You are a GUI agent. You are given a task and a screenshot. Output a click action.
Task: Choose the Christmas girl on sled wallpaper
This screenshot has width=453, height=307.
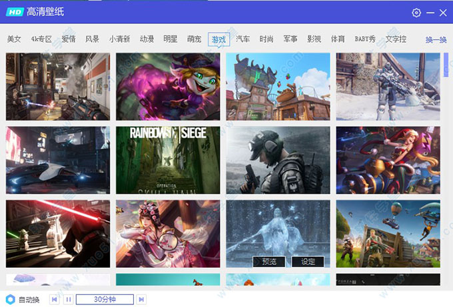388,160
